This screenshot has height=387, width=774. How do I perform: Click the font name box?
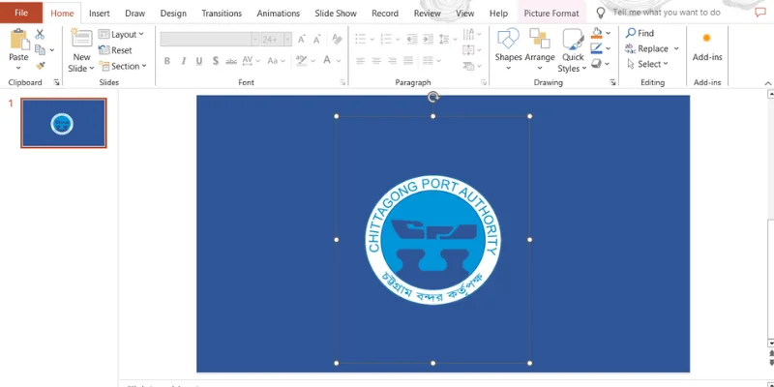206,39
